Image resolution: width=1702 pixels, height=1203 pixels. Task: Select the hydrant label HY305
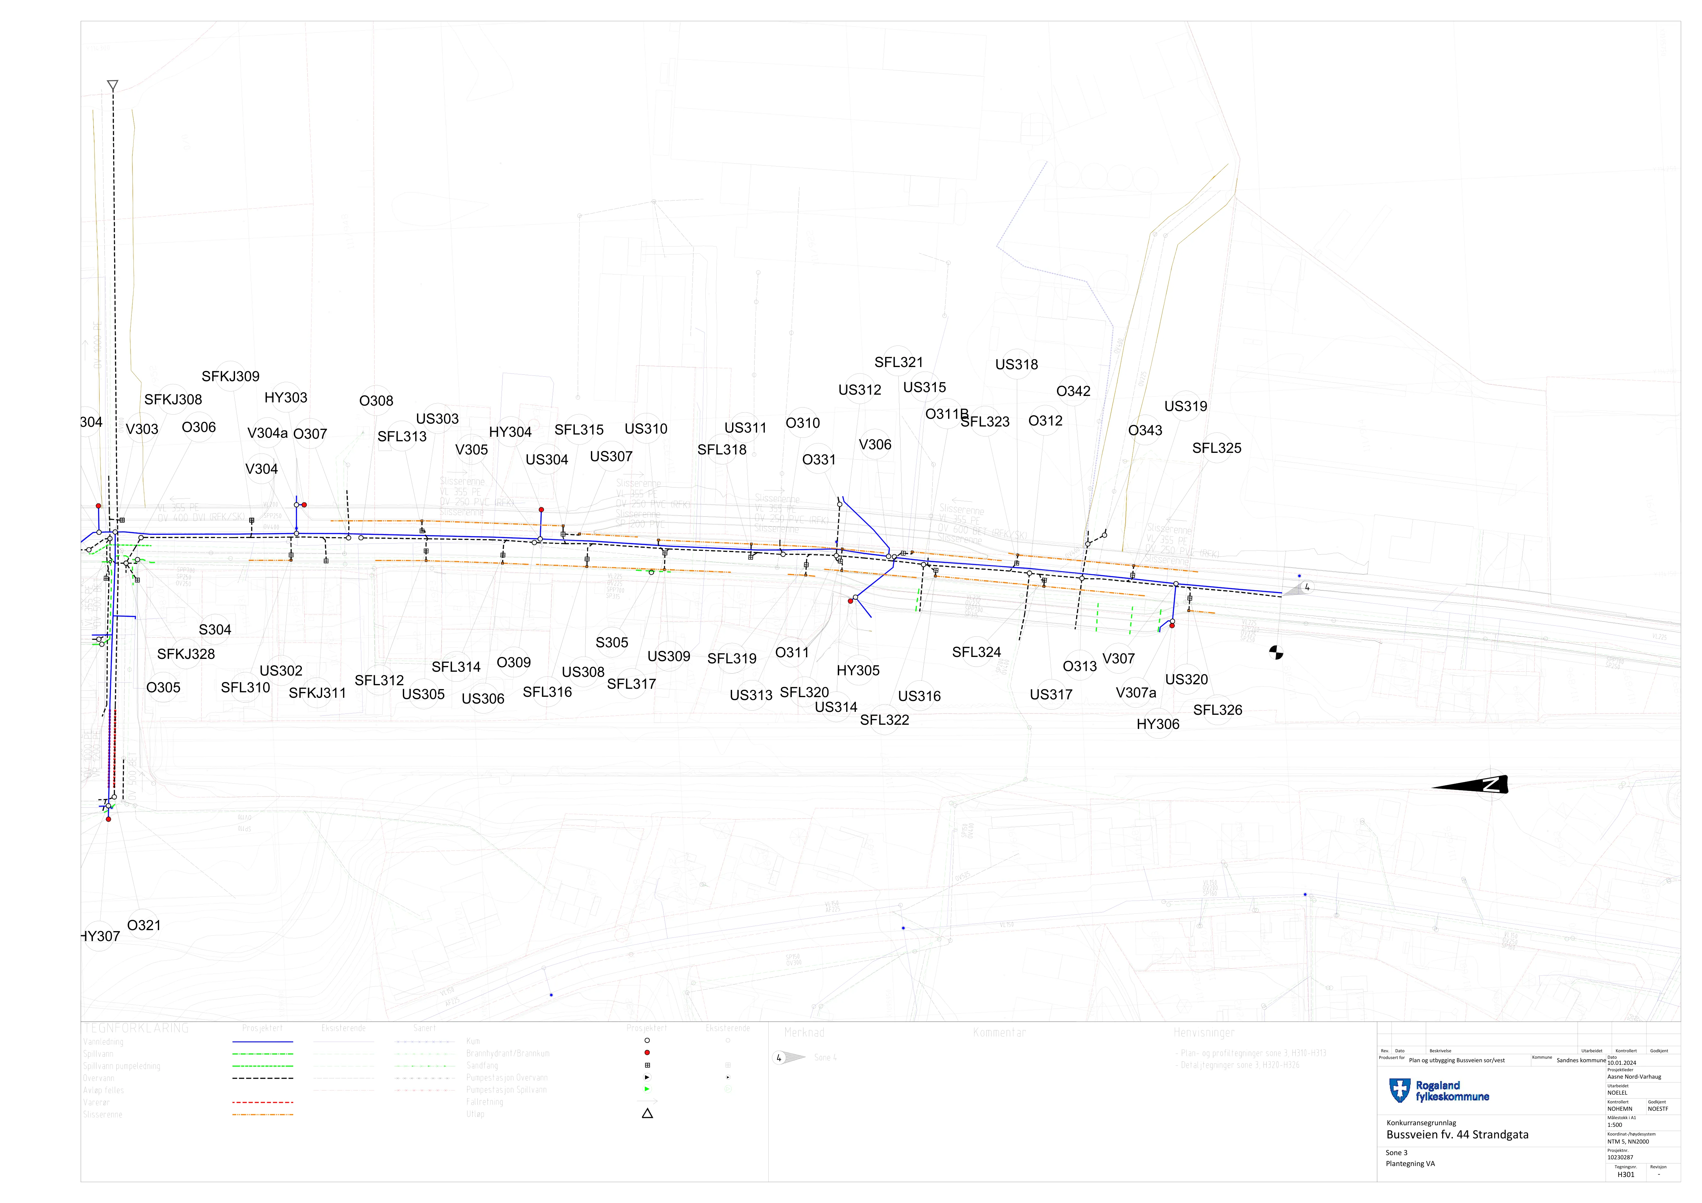coord(858,671)
